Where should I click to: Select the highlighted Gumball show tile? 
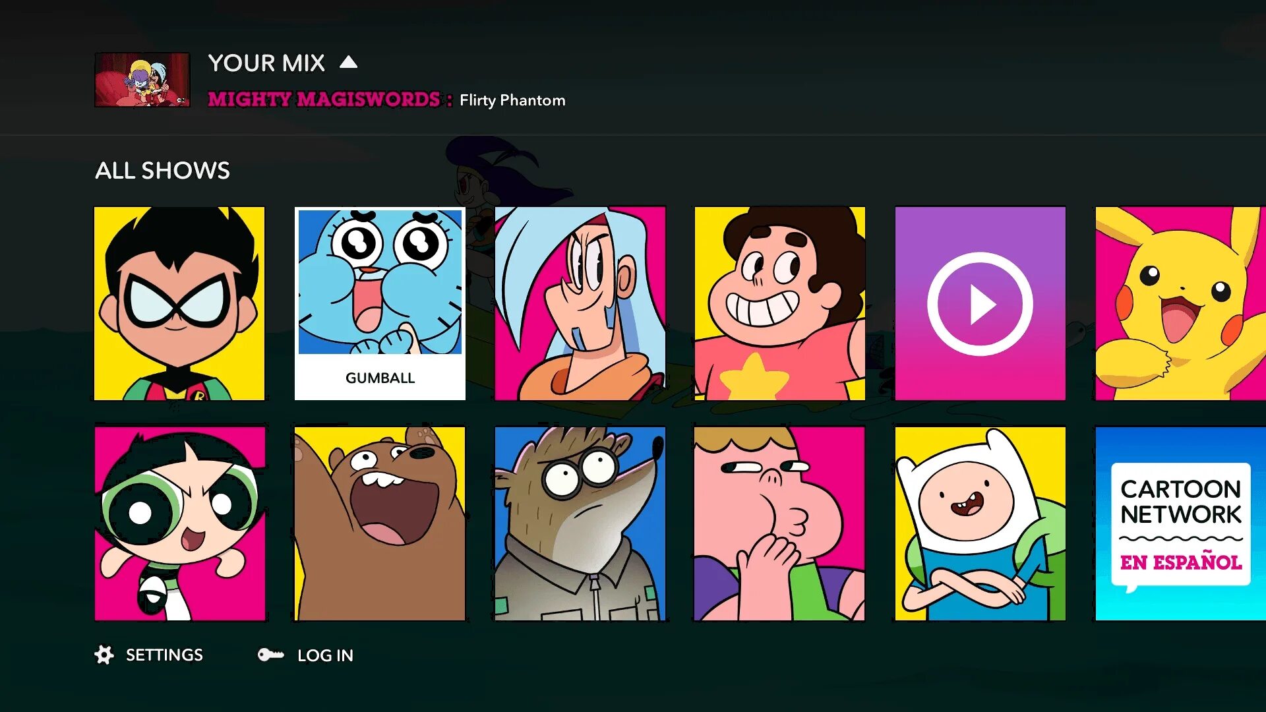coord(380,303)
